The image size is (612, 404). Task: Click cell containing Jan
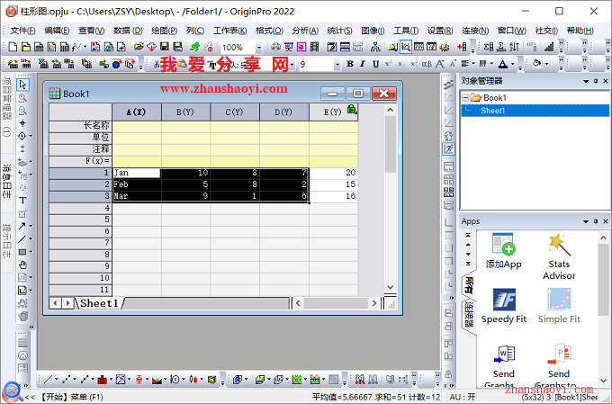click(x=137, y=173)
